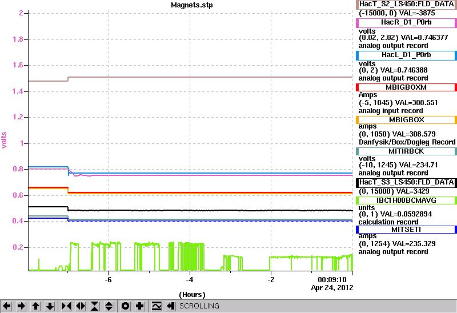Click the VAL=0.746388 reading
Image resolution: width=457 pixels, height=313 pixels.
(404, 70)
